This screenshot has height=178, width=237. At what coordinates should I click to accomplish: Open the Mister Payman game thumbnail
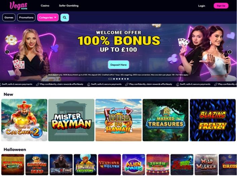click(71, 120)
